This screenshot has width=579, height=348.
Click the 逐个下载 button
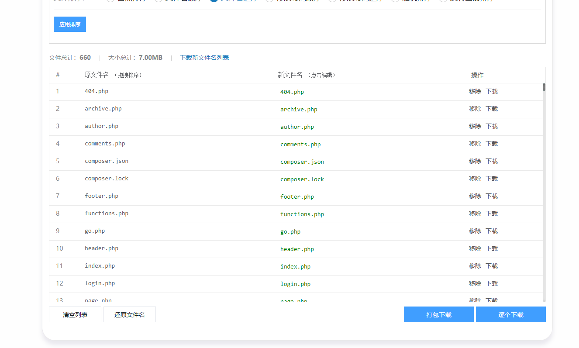(510, 314)
